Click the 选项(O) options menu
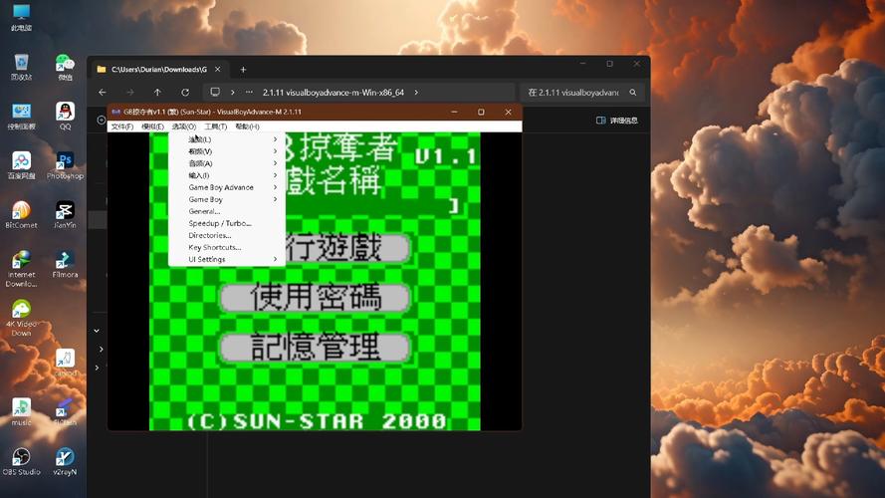The width and height of the screenshot is (885, 498). [x=184, y=126]
